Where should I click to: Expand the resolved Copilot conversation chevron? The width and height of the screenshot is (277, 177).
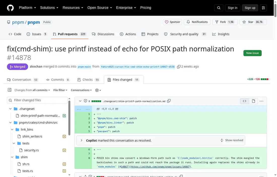[81, 140]
